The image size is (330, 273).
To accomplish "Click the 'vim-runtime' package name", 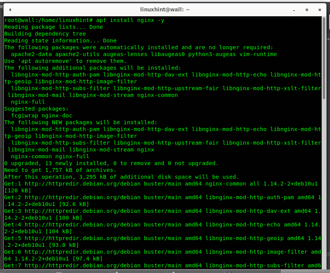I will point(258,54).
